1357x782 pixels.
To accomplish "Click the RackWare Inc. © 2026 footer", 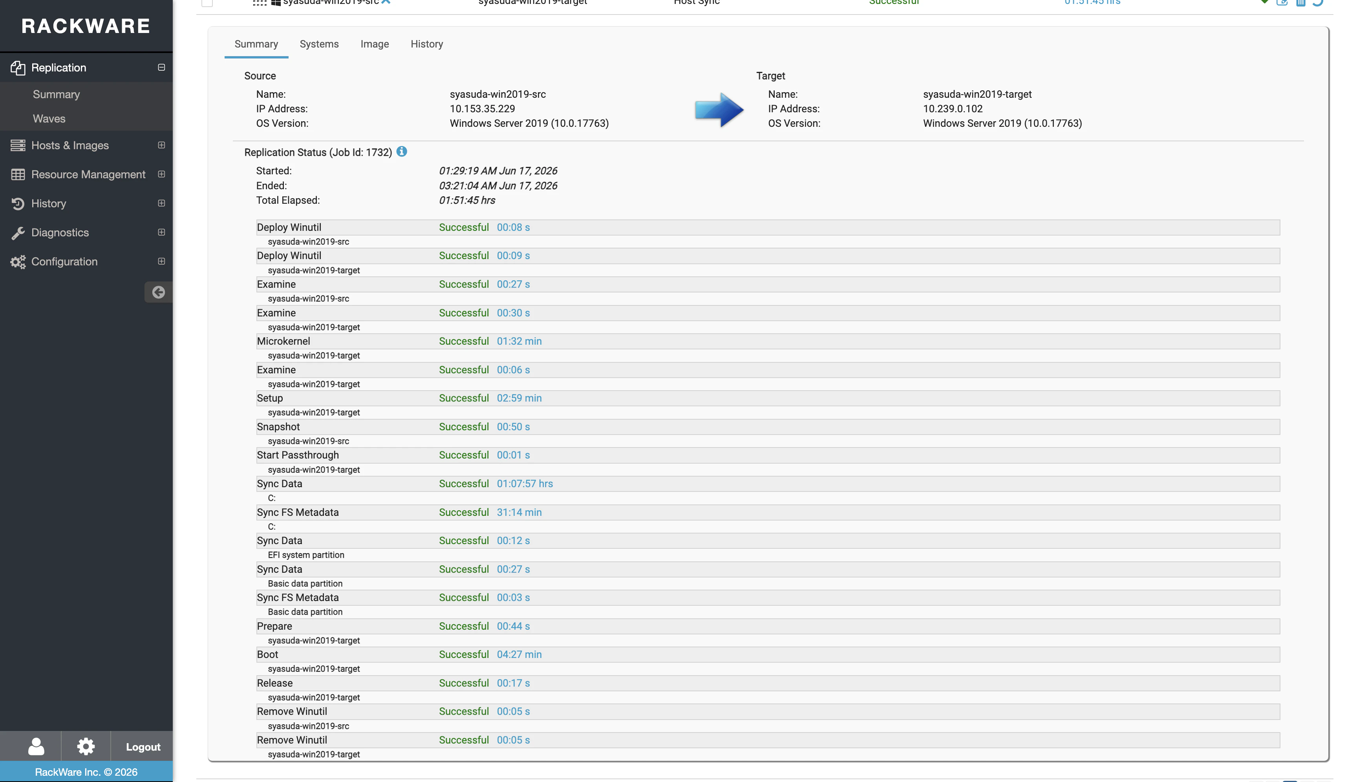I will pos(86,772).
